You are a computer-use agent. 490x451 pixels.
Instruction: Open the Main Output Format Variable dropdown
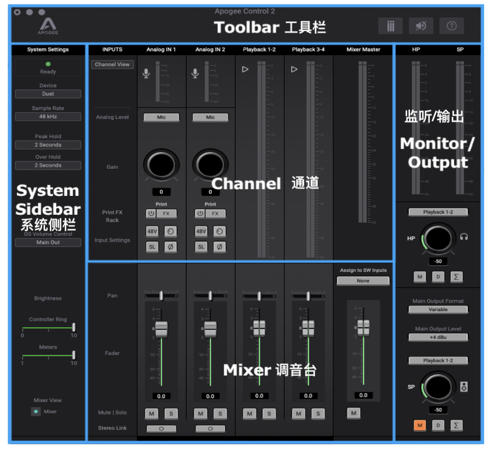point(438,309)
